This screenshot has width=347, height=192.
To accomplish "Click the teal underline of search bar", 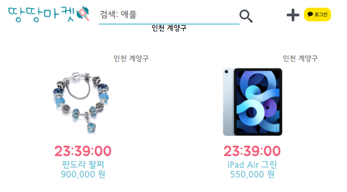I will pyautogui.click(x=169, y=24).
